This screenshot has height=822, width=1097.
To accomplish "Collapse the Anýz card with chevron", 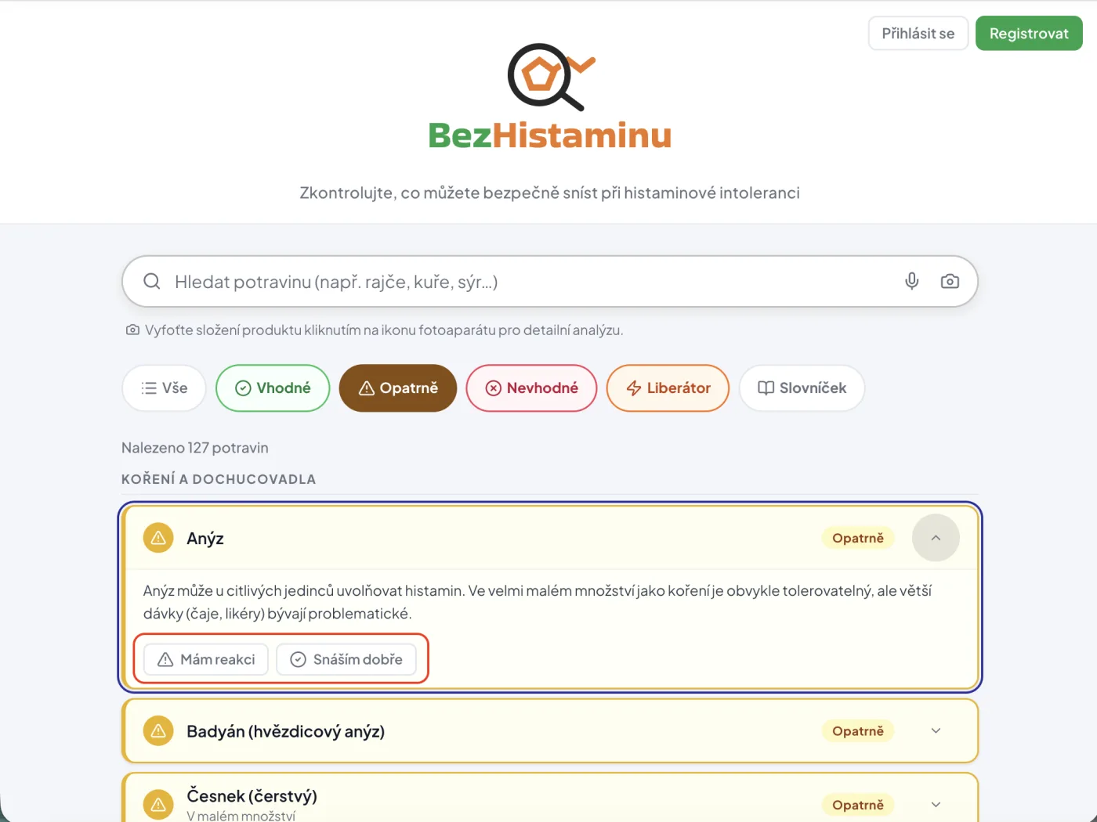I will 936,538.
